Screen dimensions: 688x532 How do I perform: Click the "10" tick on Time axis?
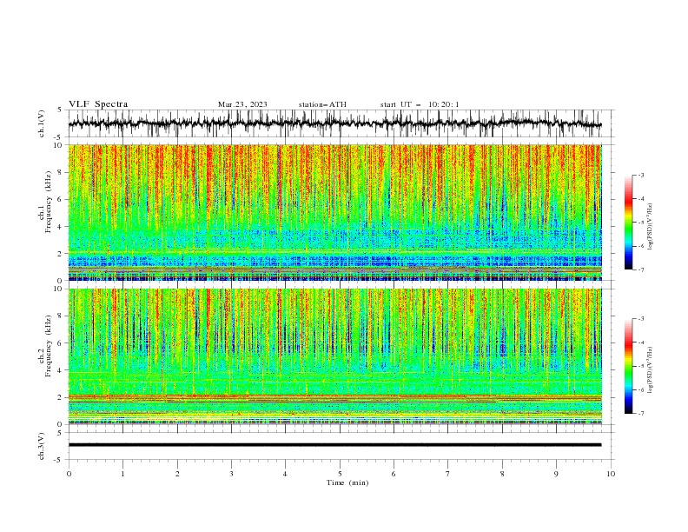611,474
